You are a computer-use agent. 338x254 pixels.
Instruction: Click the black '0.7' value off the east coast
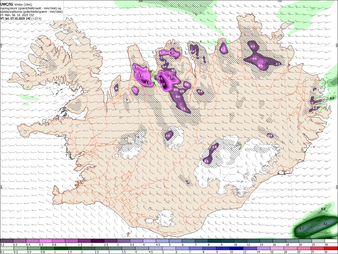tap(332, 98)
